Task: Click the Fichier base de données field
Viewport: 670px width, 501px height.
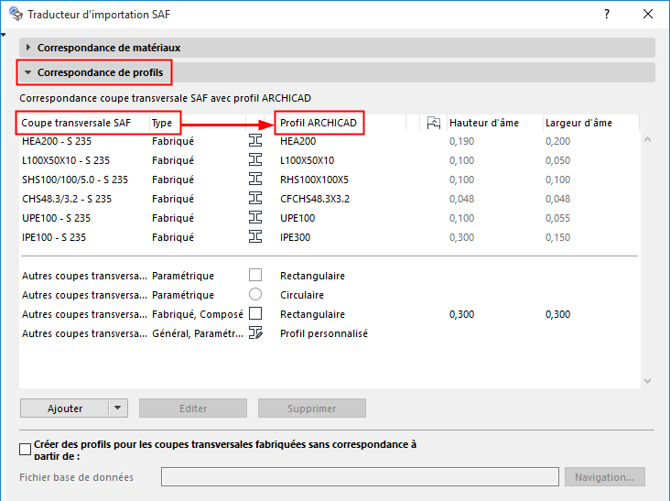Action: point(360,476)
